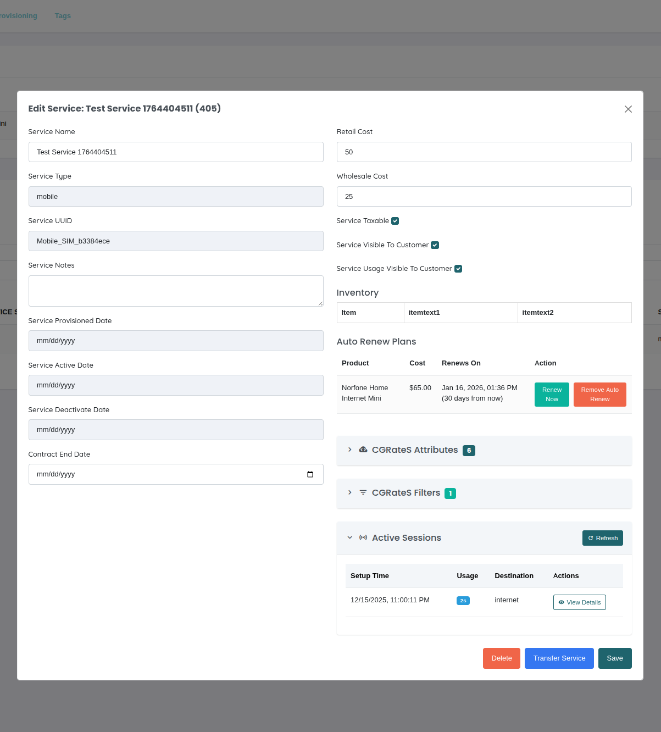The height and width of the screenshot is (732, 661).
Task: Click Renew Now for Norfone Home Internet Mini
Action: point(552,394)
